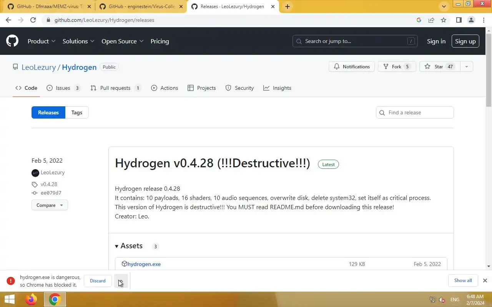
Task: Open the Windows Start menu
Action: pyautogui.click(x=9, y=299)
